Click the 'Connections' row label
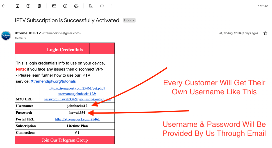 click(x=25, y=133)
